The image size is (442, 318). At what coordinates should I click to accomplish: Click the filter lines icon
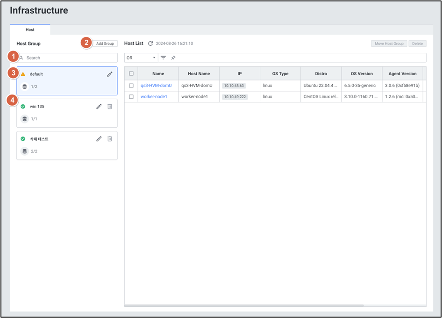(164, 58)
